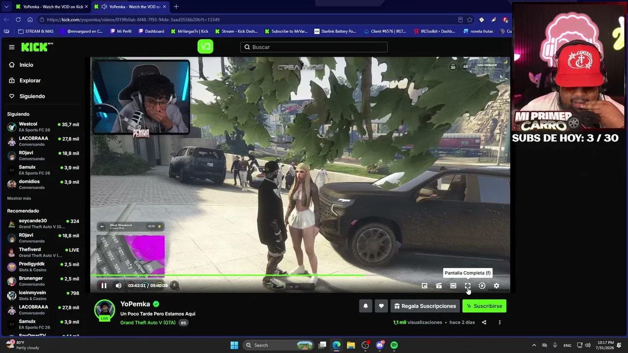Open Task View on the taskbar

coord(322,345)
